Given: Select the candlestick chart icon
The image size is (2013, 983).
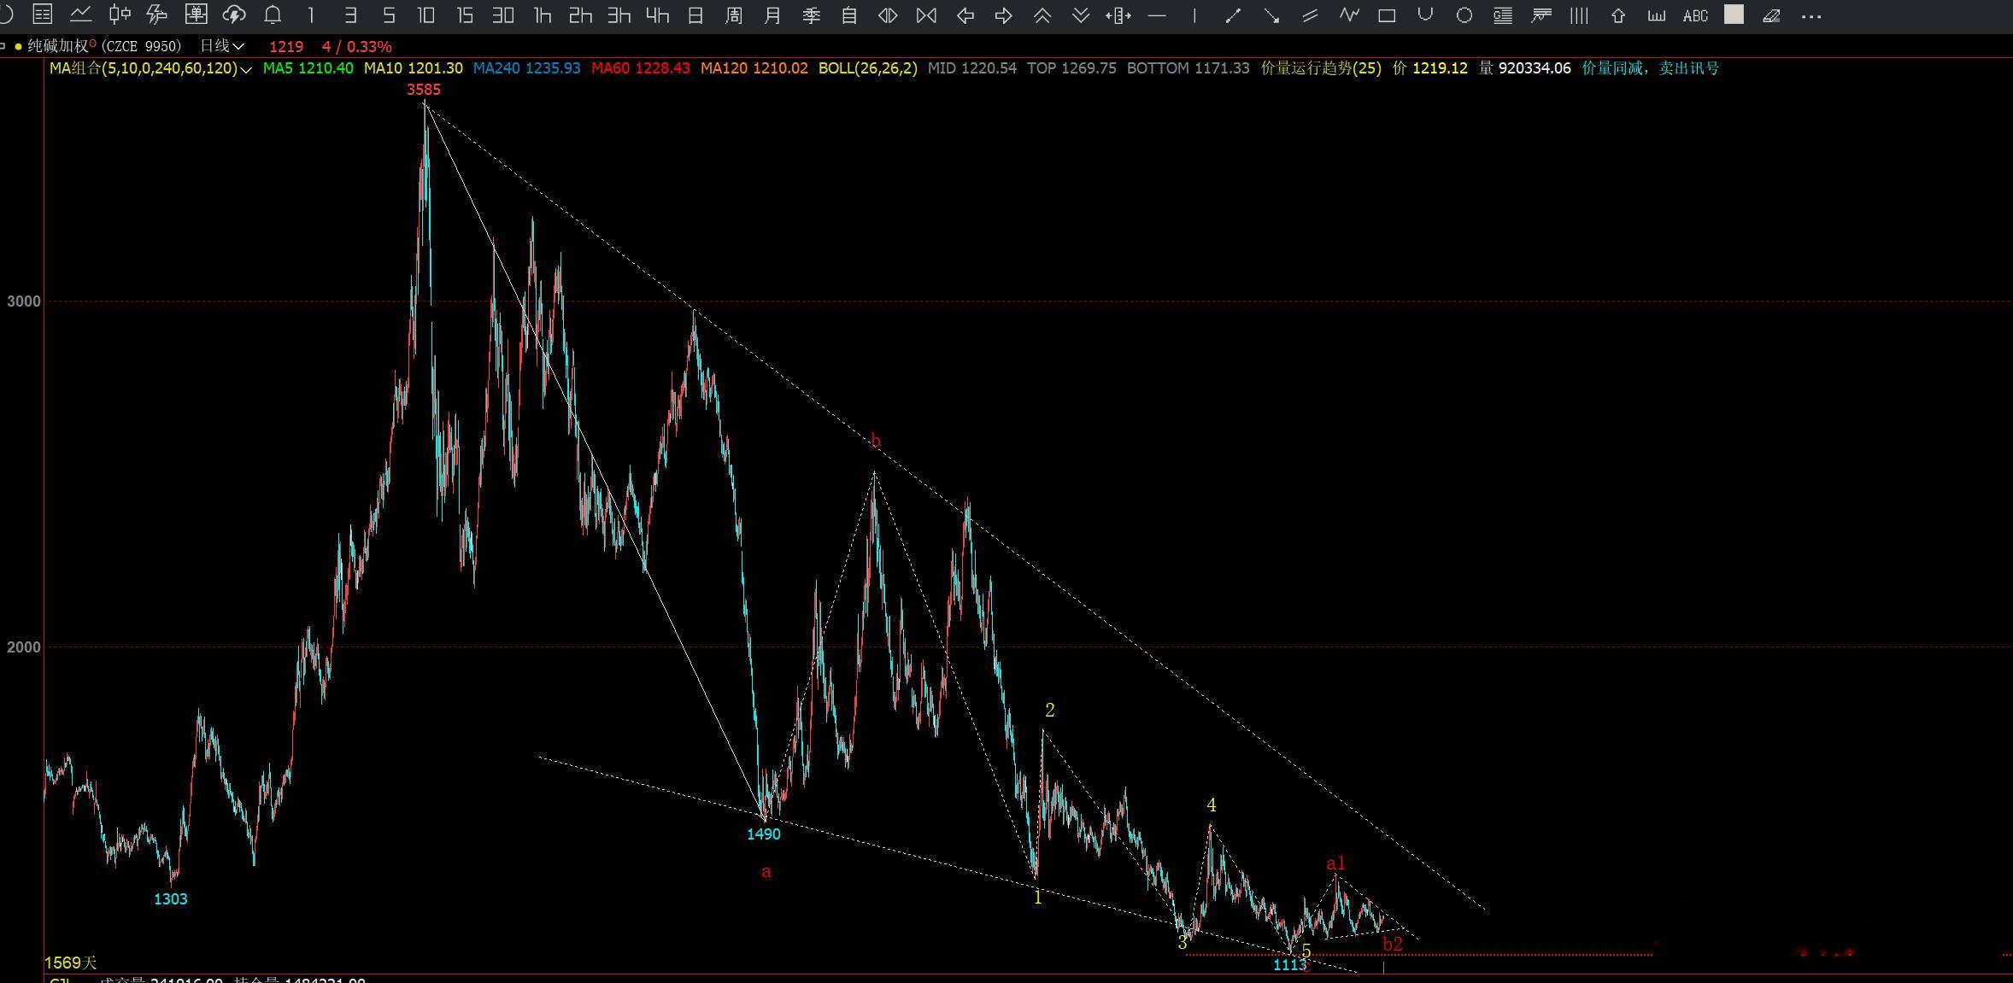Looking at the screenshot, I should (x=120, y=15).
